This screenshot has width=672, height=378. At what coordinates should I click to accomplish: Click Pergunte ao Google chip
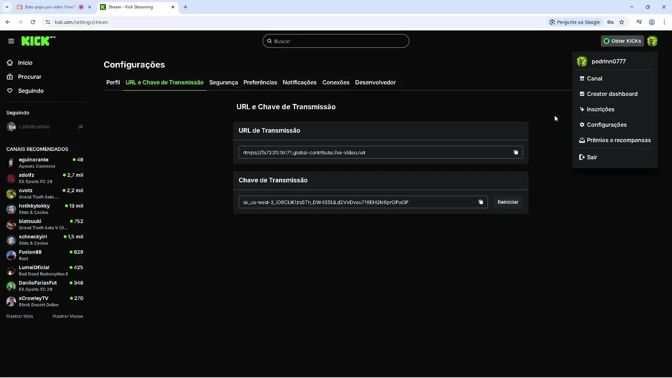tap(574, 22)
